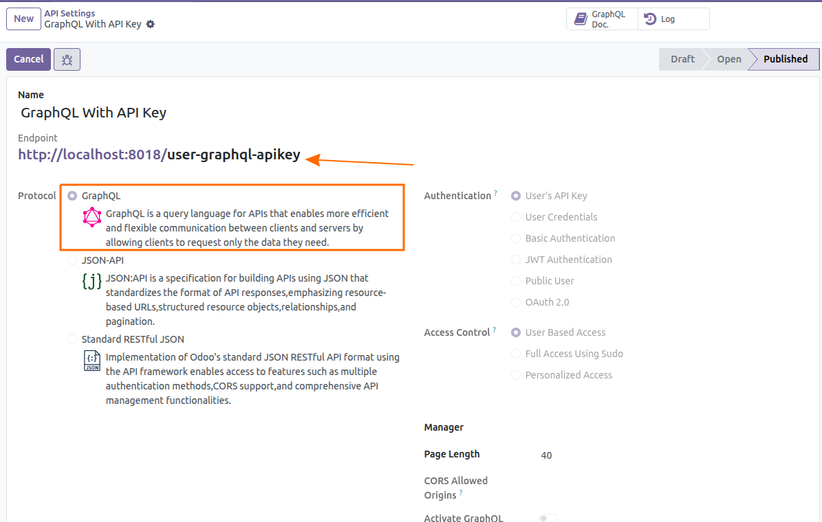Screen dimensions: 822x522
Task: Switch status to Open stage
Action: [728, 59]
